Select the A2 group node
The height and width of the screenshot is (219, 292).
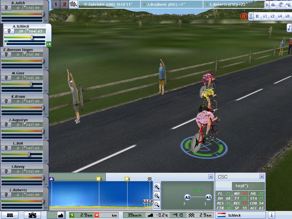pos(187,197)
